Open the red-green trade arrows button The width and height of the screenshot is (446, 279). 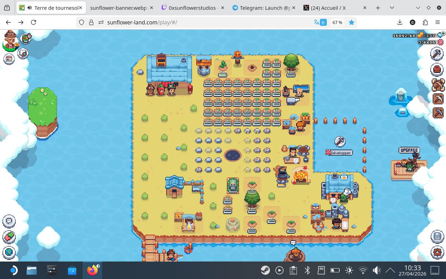click(x=9, y=237)
